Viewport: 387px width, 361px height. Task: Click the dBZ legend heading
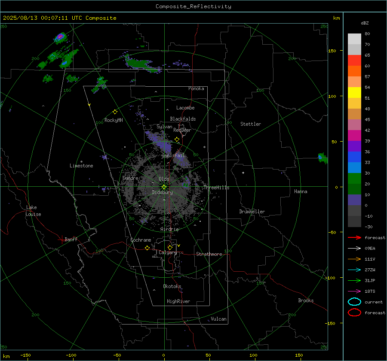[365, 23]
